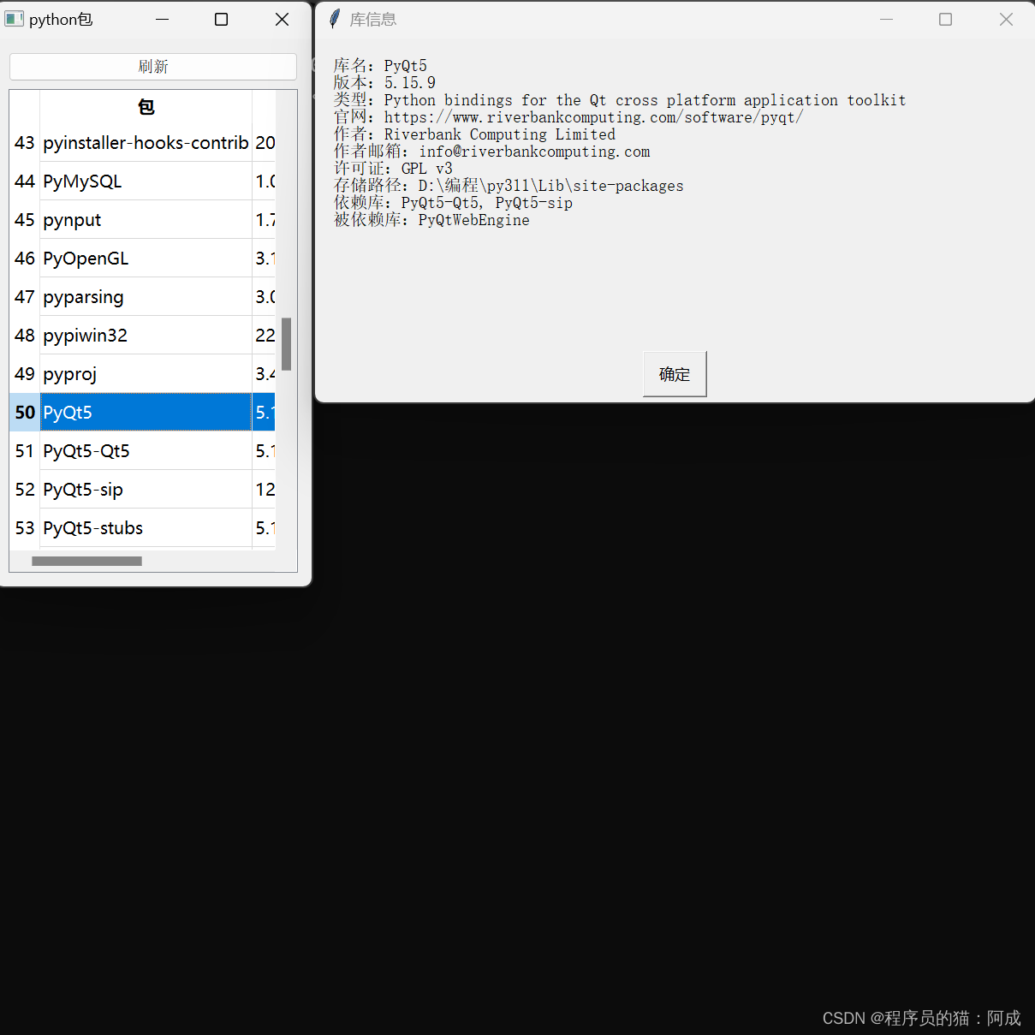1035x1035 pixels.
Task: Select the pypiwin32 package cell
Action: coord(146,336)
